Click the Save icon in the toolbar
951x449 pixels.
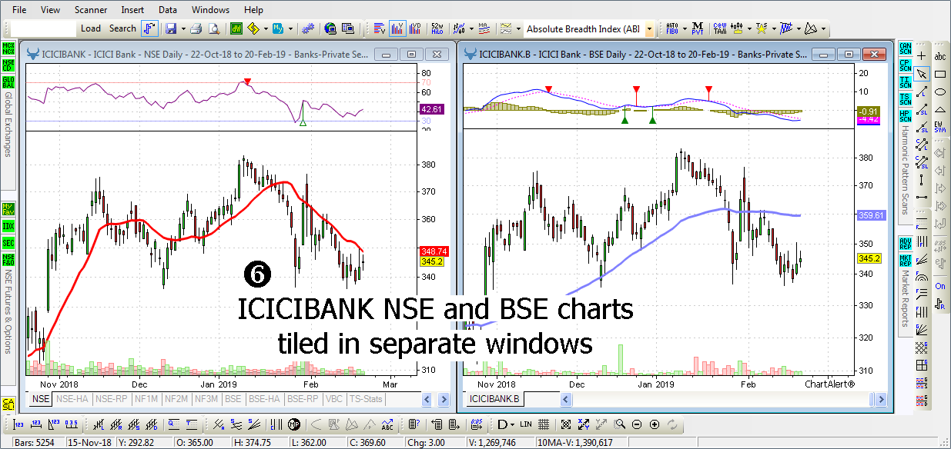point(170,28)
